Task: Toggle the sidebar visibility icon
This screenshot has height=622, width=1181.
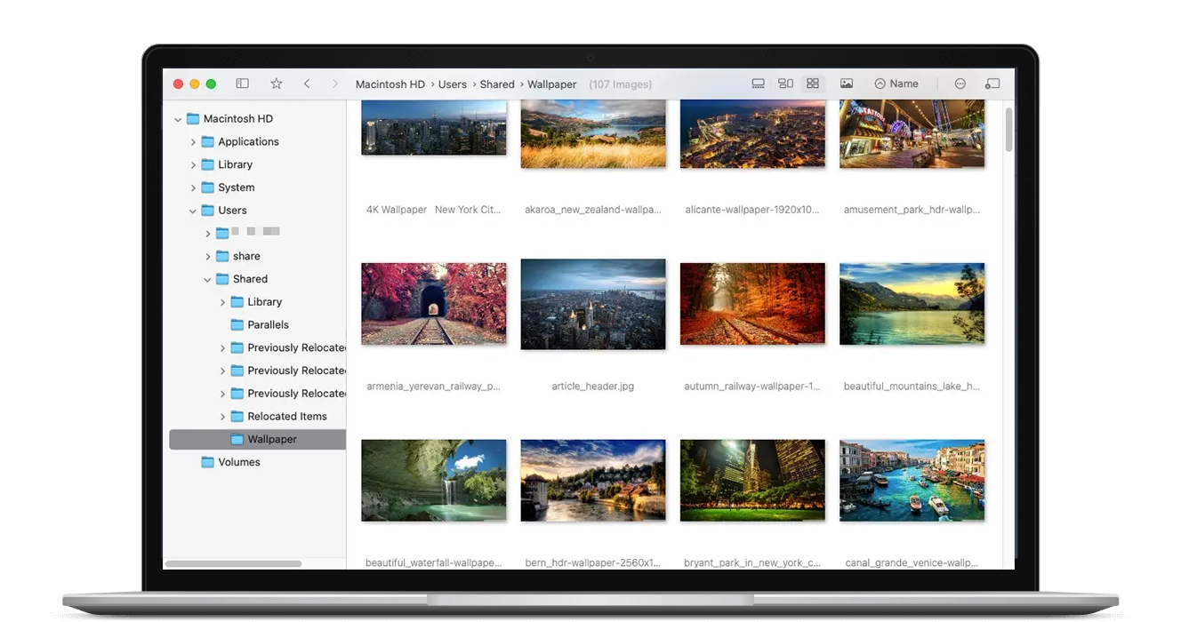Action: [x=242, y=83]
